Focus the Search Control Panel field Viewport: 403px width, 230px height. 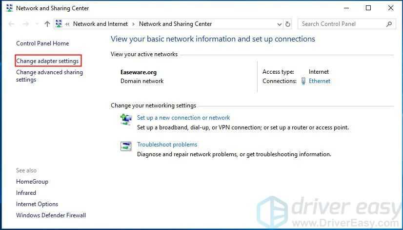click(341, 24)
